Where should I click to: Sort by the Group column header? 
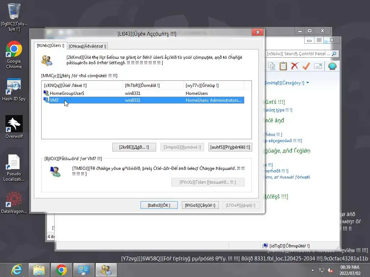pyautogui.click(x=214, y=85)
